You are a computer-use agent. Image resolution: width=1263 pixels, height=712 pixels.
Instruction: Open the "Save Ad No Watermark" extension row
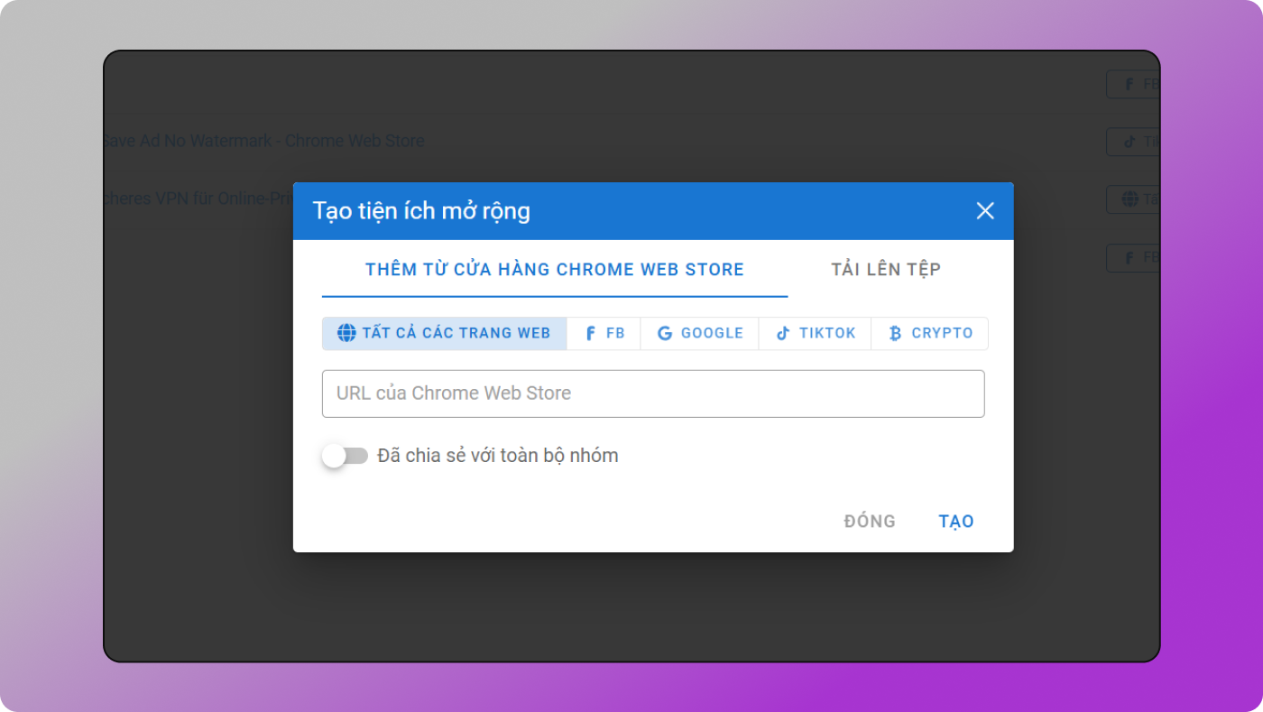click(263, 141)
